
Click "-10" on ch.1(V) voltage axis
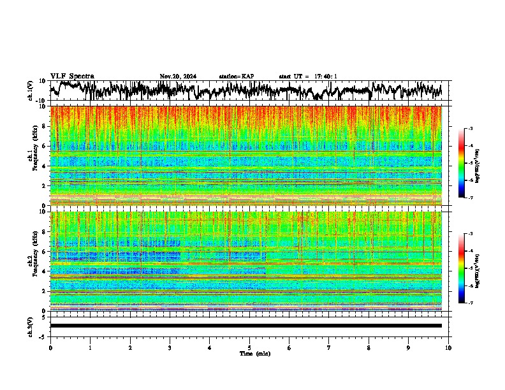coord(41,101)
